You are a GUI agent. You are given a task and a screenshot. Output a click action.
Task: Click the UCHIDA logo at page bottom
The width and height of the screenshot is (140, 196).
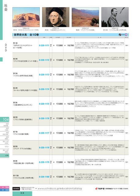16,189
